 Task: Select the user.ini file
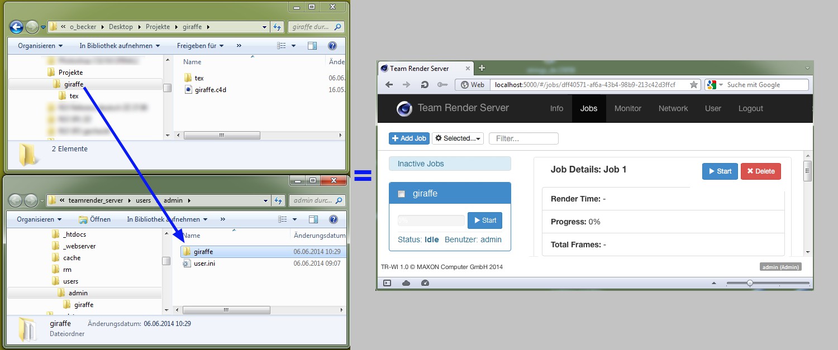199,263
